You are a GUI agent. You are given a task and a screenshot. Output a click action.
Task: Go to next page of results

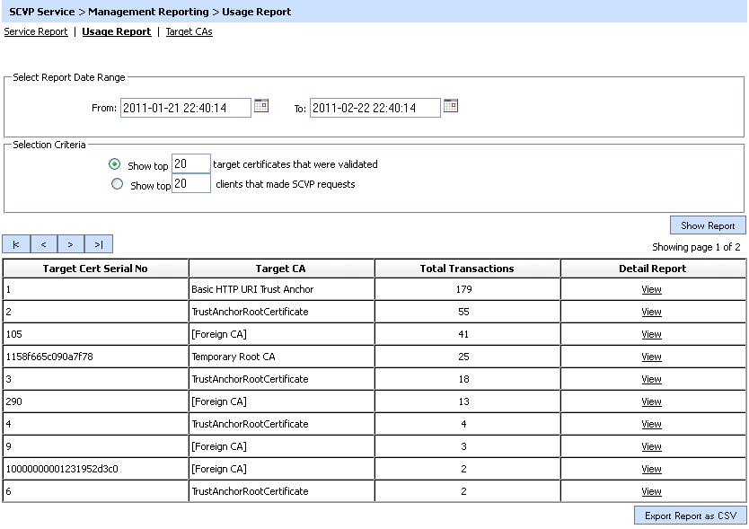[x=70, y=244]
